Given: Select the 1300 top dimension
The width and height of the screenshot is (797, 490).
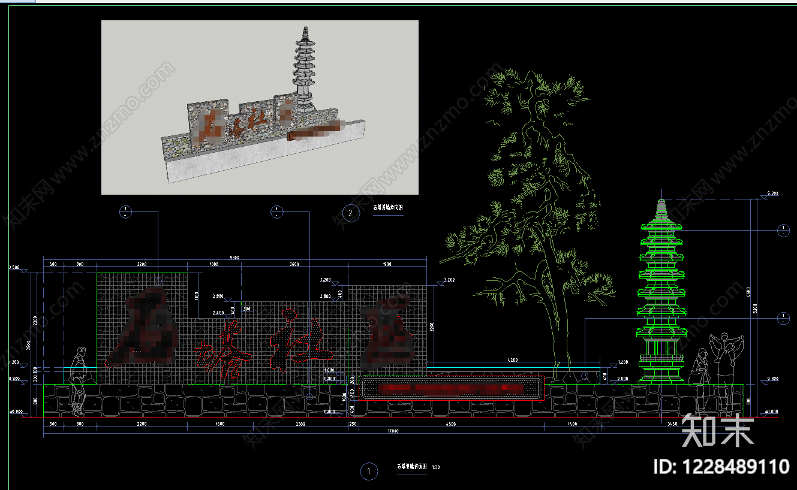Looking at the screenshot, I should point(214,264).
